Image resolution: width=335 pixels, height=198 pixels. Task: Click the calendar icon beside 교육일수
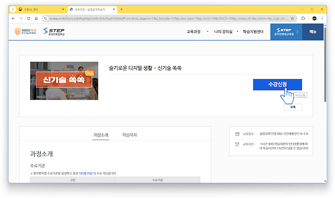click(x=237, y=134)
